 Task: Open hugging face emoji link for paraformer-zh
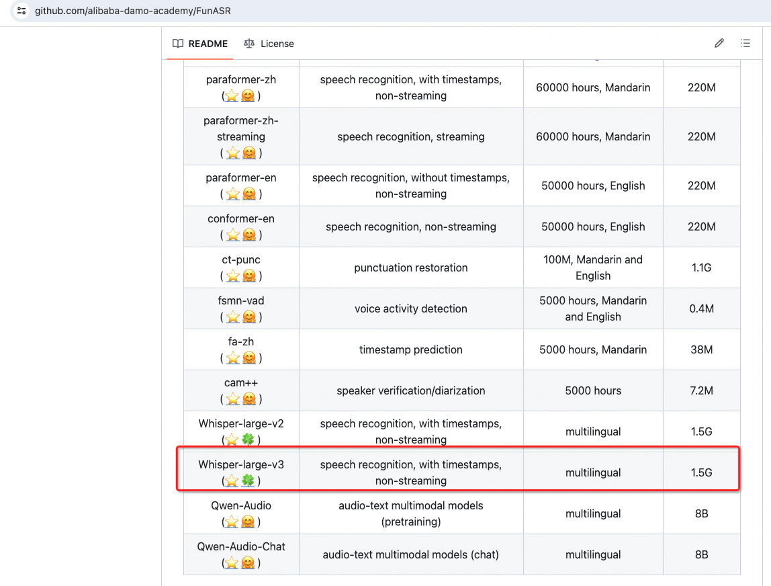(248, 95)
